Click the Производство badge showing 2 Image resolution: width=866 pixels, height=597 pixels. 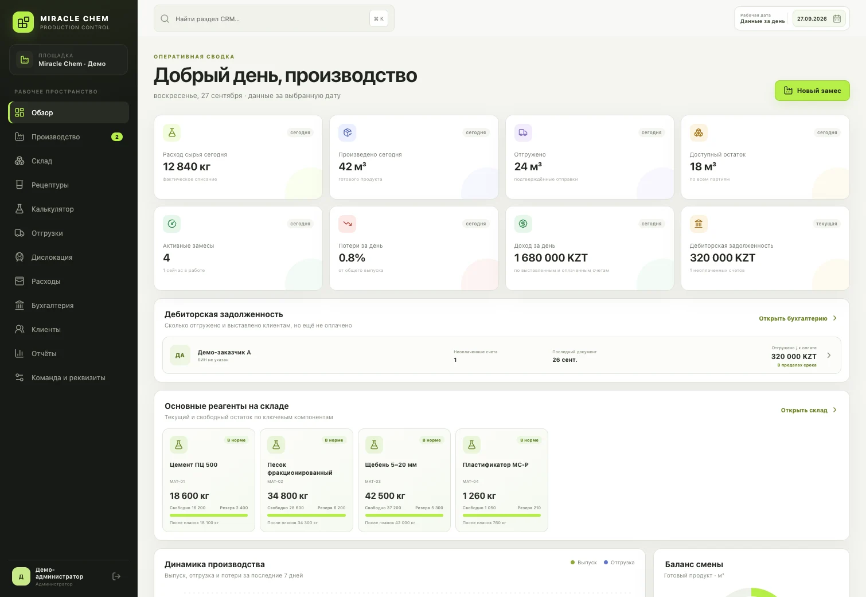point(117,136)
